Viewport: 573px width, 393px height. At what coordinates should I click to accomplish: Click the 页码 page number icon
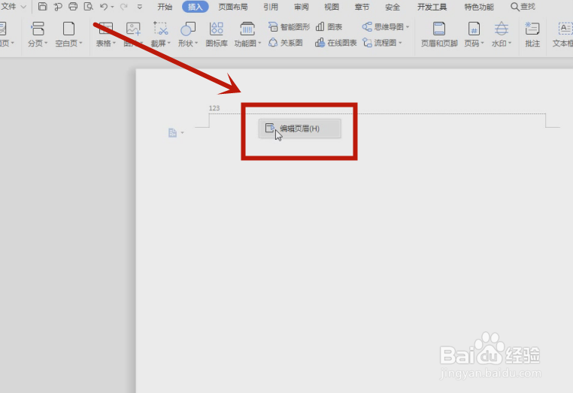pyautogui.click(x=474, y=29)
